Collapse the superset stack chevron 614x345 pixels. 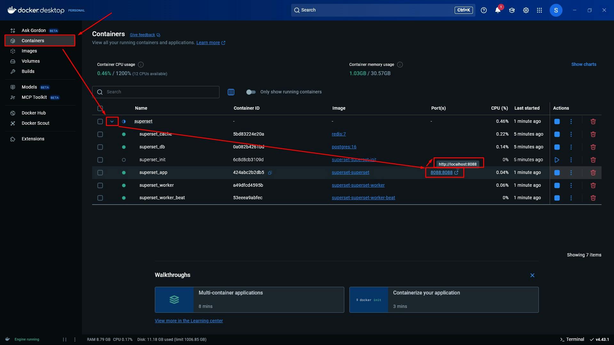112,122
